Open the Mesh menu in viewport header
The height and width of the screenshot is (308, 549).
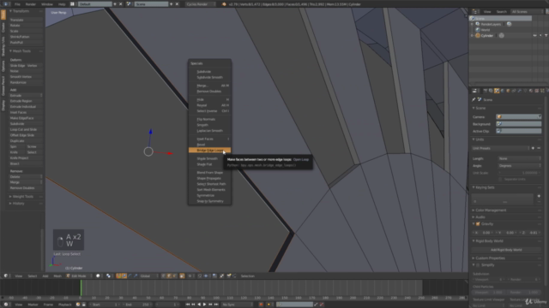click(57, 275)
